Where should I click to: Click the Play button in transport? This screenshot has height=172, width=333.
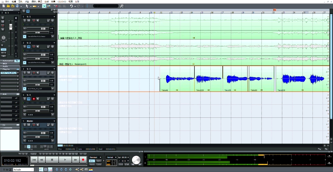65,160
